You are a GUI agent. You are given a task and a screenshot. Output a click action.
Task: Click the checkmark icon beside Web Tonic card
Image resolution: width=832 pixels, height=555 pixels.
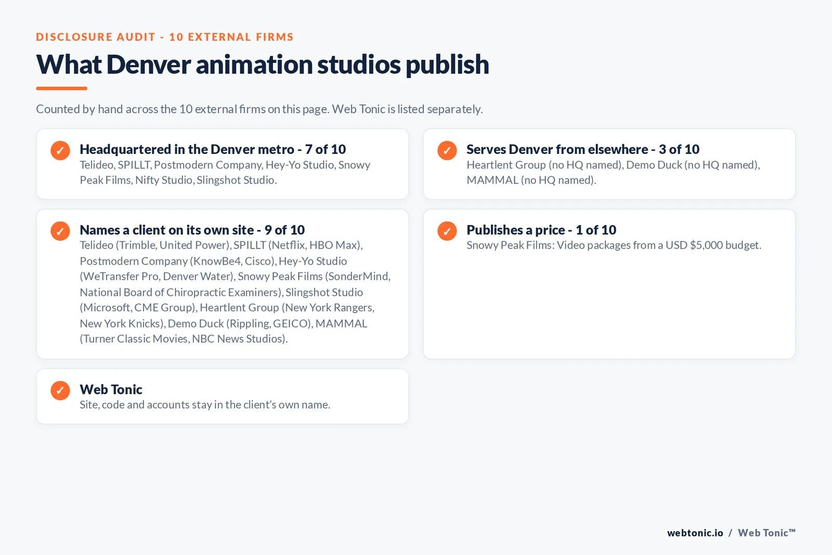60,391
